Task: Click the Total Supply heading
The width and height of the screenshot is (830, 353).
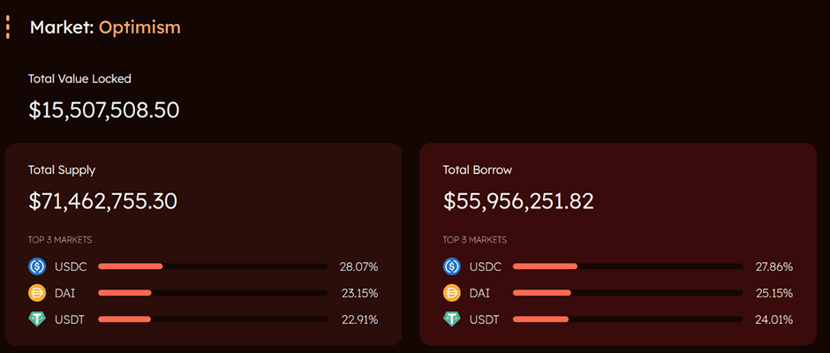Action: point(62,170)
